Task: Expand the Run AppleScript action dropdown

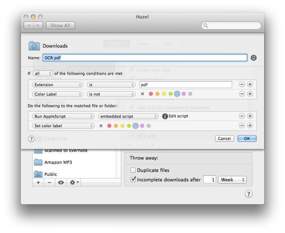Action: click(63, 116)
